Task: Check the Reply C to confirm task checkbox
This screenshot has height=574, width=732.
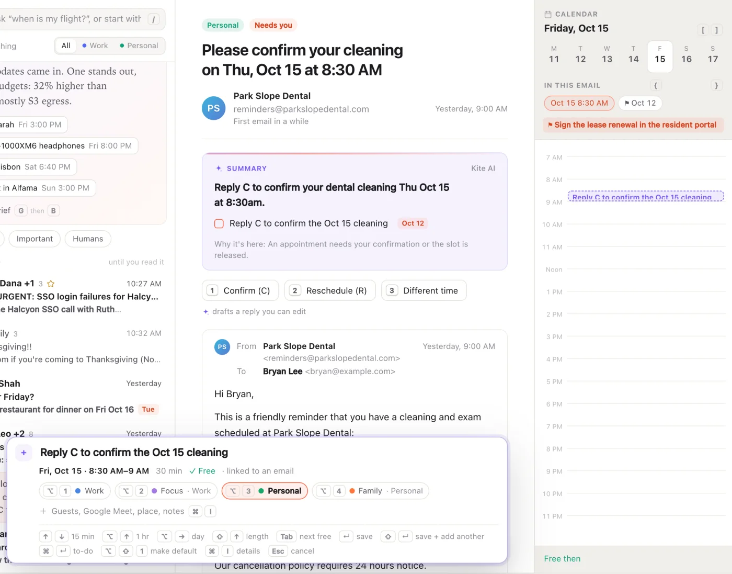Action: click(x=219, y=223)
